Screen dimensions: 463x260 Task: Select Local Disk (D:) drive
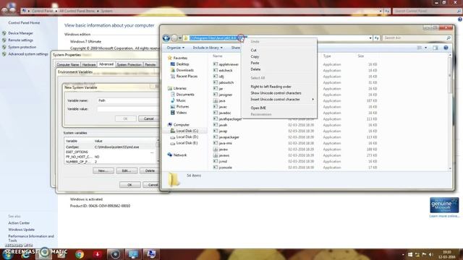click(187, 137)
